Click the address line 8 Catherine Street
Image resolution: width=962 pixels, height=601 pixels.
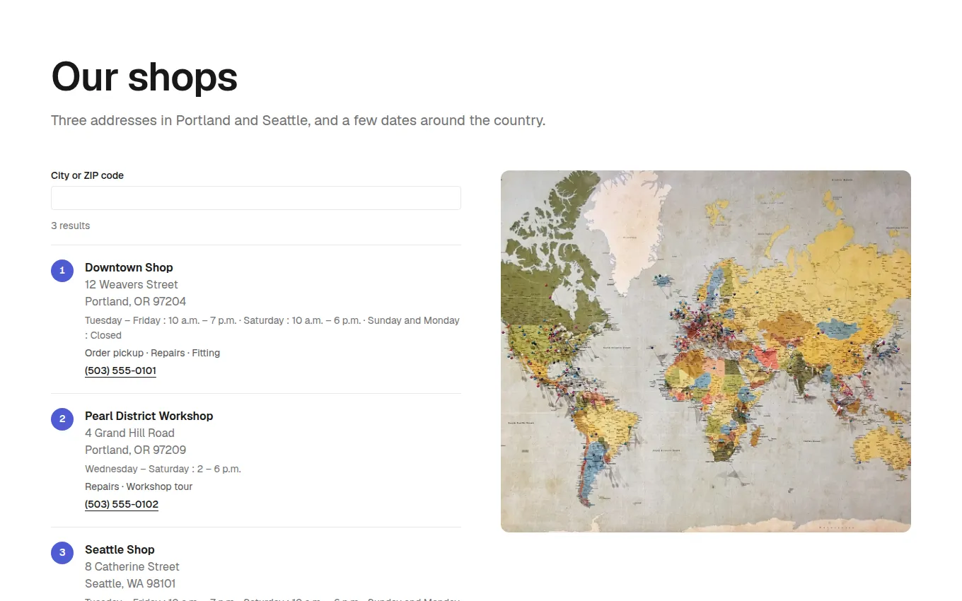point(132,566)
